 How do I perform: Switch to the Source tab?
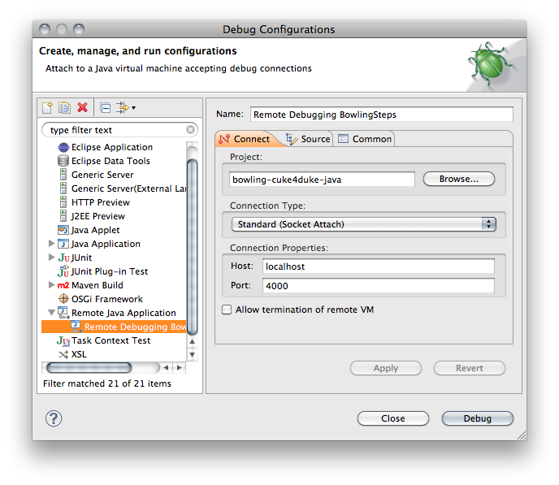pyautogui.click(x=309, y=139)
